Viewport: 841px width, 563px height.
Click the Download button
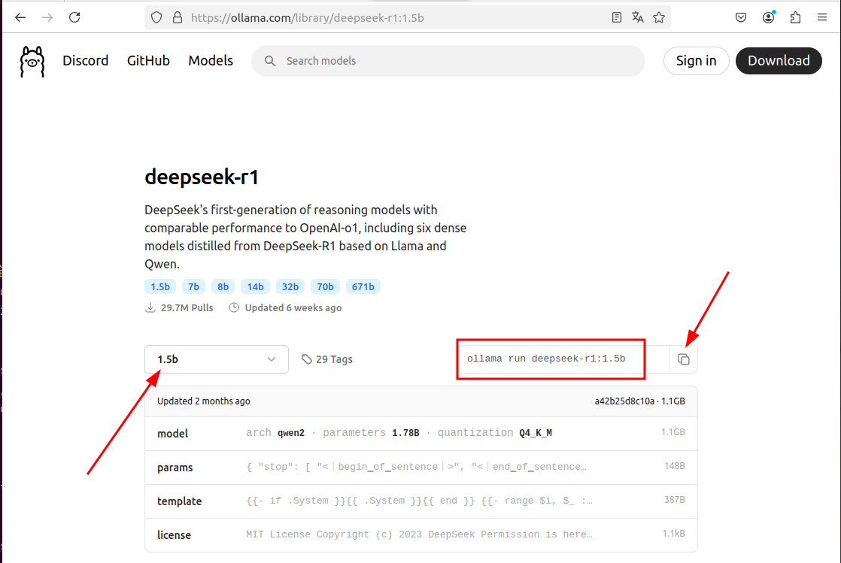779,61
